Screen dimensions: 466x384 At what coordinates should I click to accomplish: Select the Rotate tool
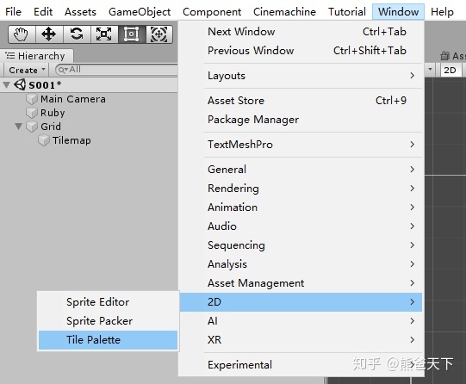77,34
